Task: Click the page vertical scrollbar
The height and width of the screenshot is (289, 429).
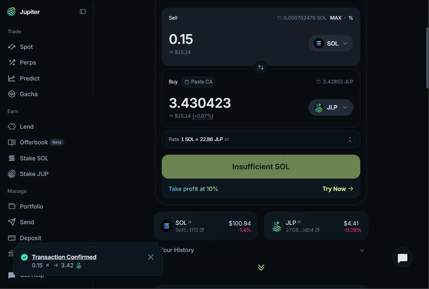Action: [x=427, y=58]
